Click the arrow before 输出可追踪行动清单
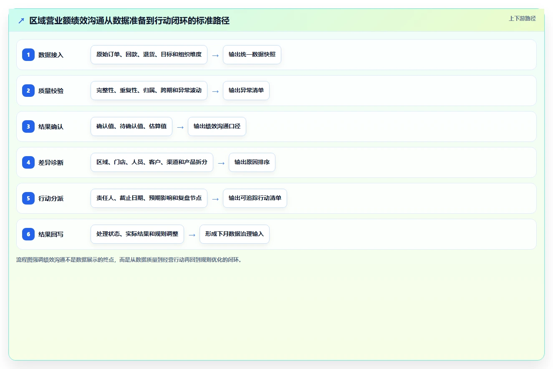Image resolution: width=553 pixels, height=369 pixels. [215, 199]
